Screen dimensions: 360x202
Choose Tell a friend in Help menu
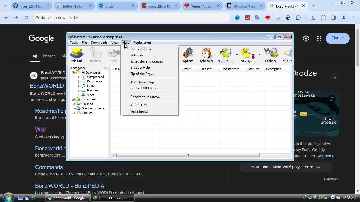149,111
